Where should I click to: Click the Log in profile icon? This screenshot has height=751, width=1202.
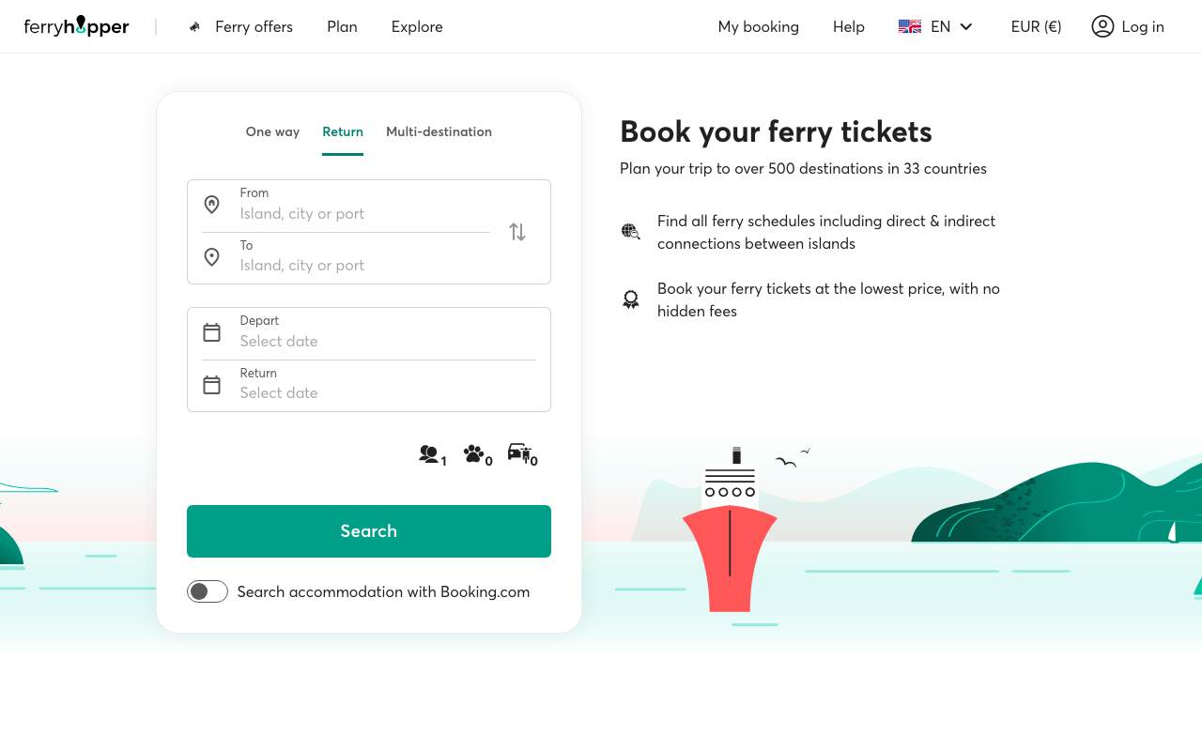click(x=1102, y=26)
